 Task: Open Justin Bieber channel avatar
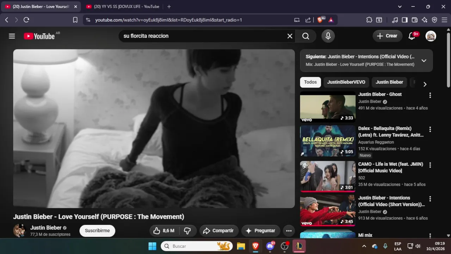[x=20, y=231]
